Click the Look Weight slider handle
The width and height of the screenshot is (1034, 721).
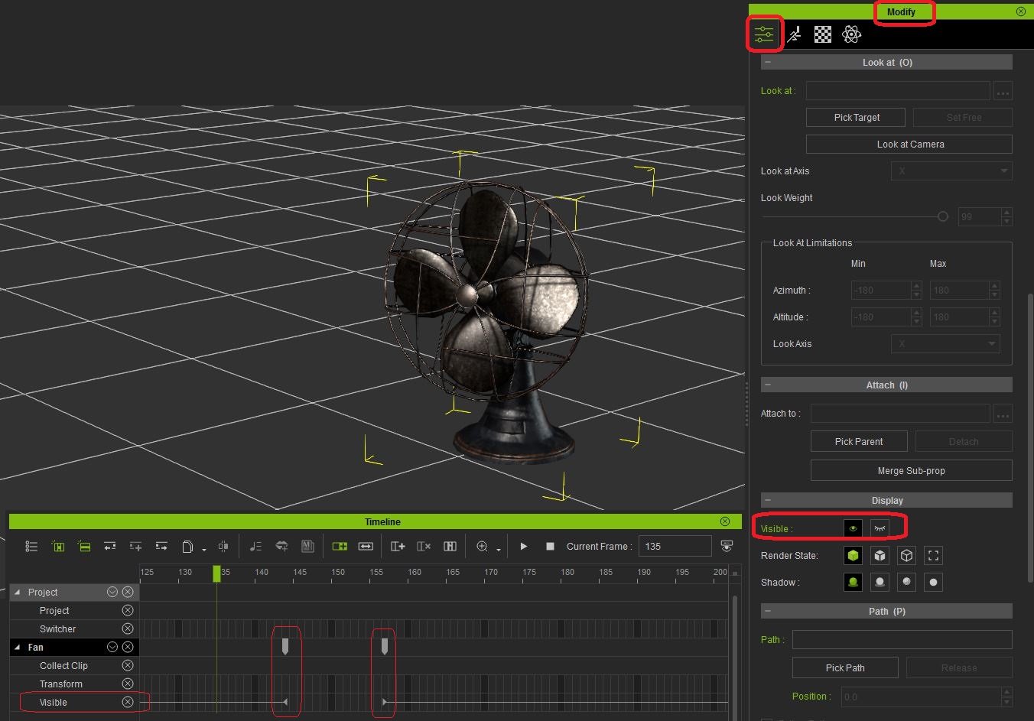point(943,216)
